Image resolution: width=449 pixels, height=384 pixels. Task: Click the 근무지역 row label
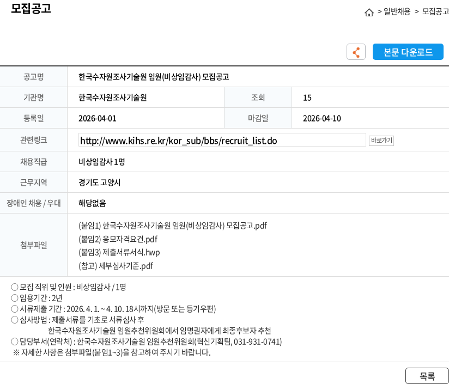coord(33,182)
